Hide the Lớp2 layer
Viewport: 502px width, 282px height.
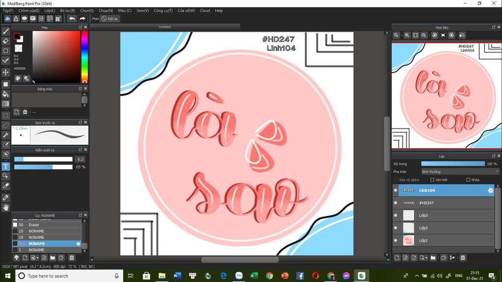pos(396,228)
